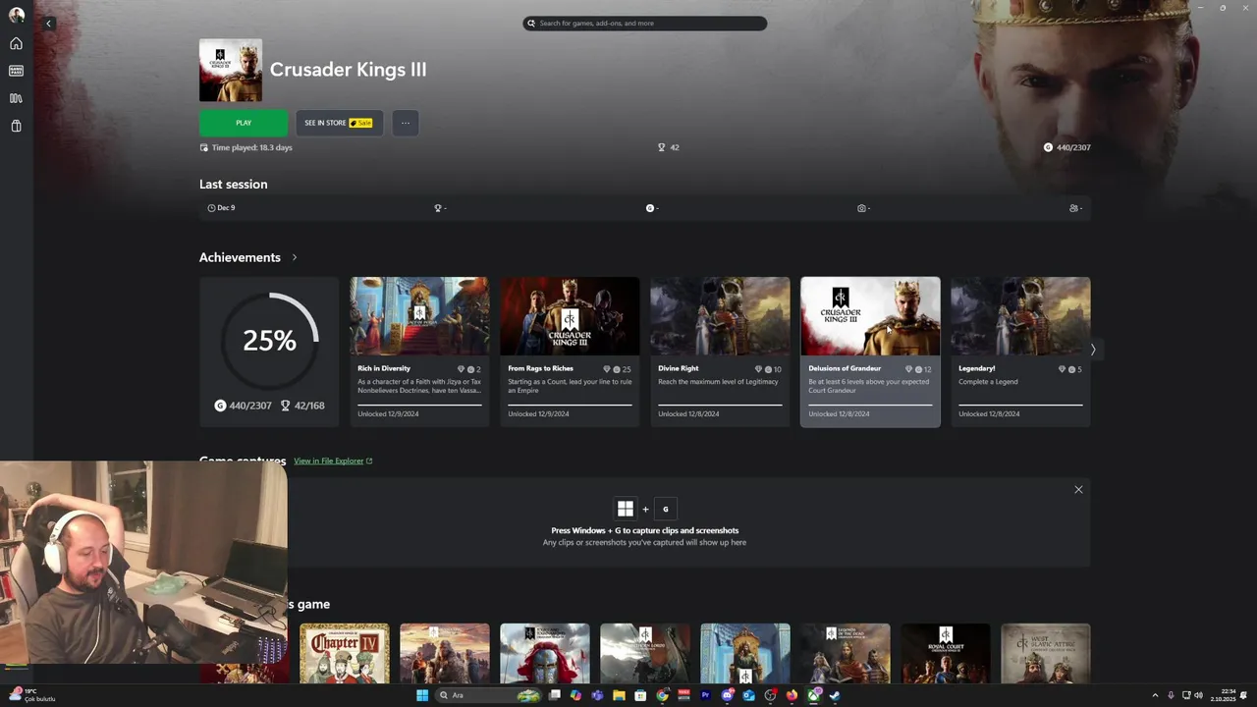The width and height of the screenshot is (1257, 707).
Task: Open the Store bag icon in the sidebar
Action: coord(16,126)
